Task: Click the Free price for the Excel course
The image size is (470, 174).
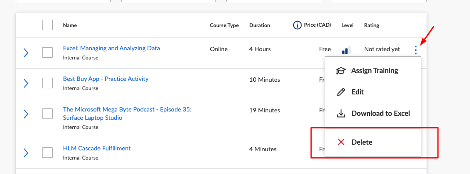Action: [x=325, y=49]
